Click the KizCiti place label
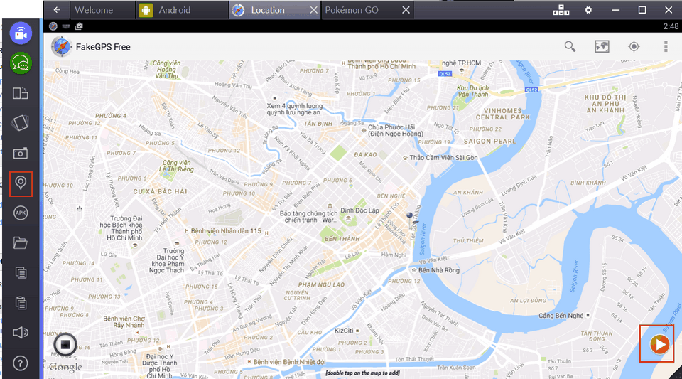This screenshot has width=682, height=379. click(x=344, y=331)
